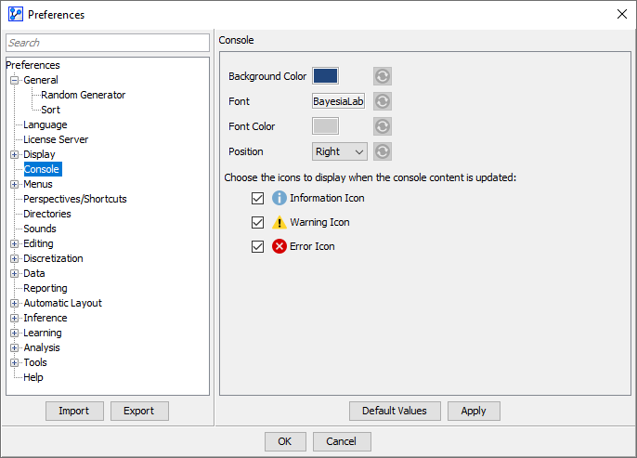Reset Position to default icon
Image resolution: width=637 pixels, height=458 pixels.
point(383,151)
